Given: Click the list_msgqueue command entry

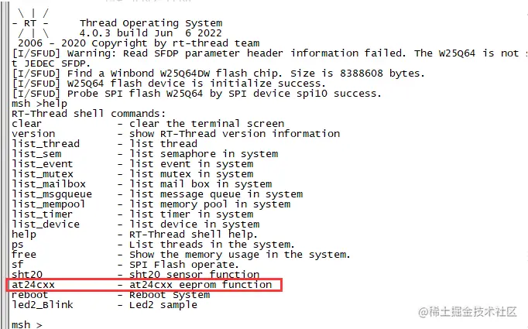Looking at the screenshot, I should 52,194.
